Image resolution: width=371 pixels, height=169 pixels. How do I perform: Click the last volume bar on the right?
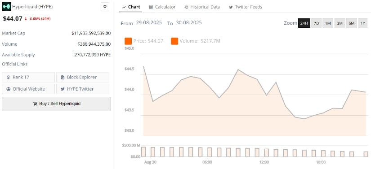(366, 154)
